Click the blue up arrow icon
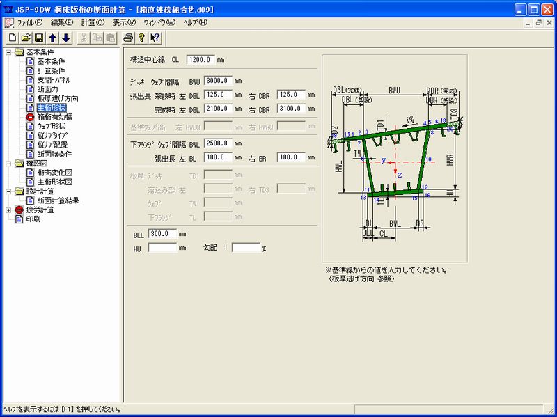557x417 pixels. [x=53, y=38]
